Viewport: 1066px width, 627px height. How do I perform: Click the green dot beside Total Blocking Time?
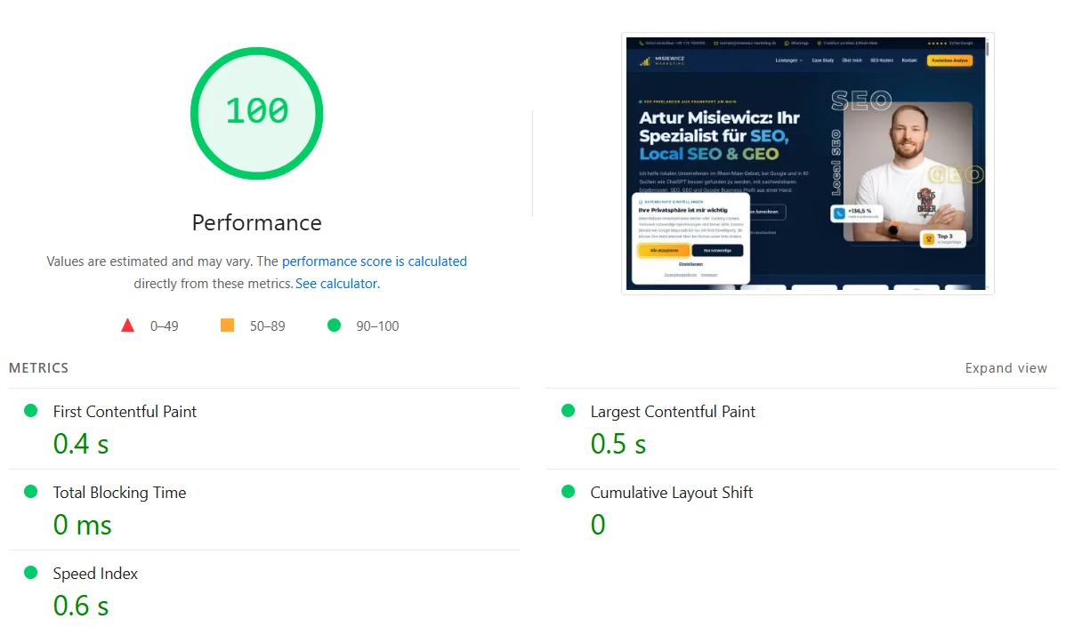point(30,491)
